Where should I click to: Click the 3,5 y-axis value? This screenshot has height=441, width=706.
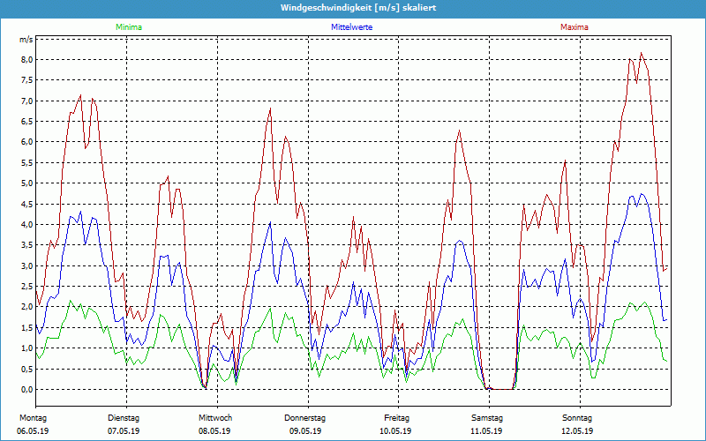(x=27, y=245)
